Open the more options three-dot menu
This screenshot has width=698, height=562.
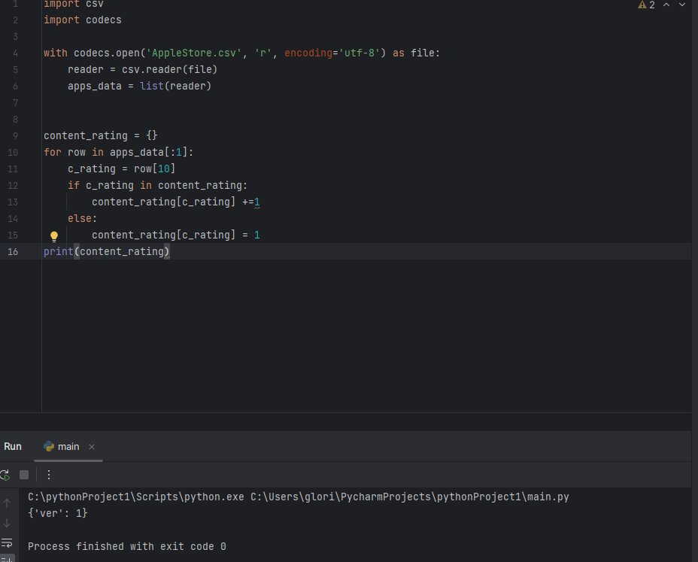[x=49, y=475]
